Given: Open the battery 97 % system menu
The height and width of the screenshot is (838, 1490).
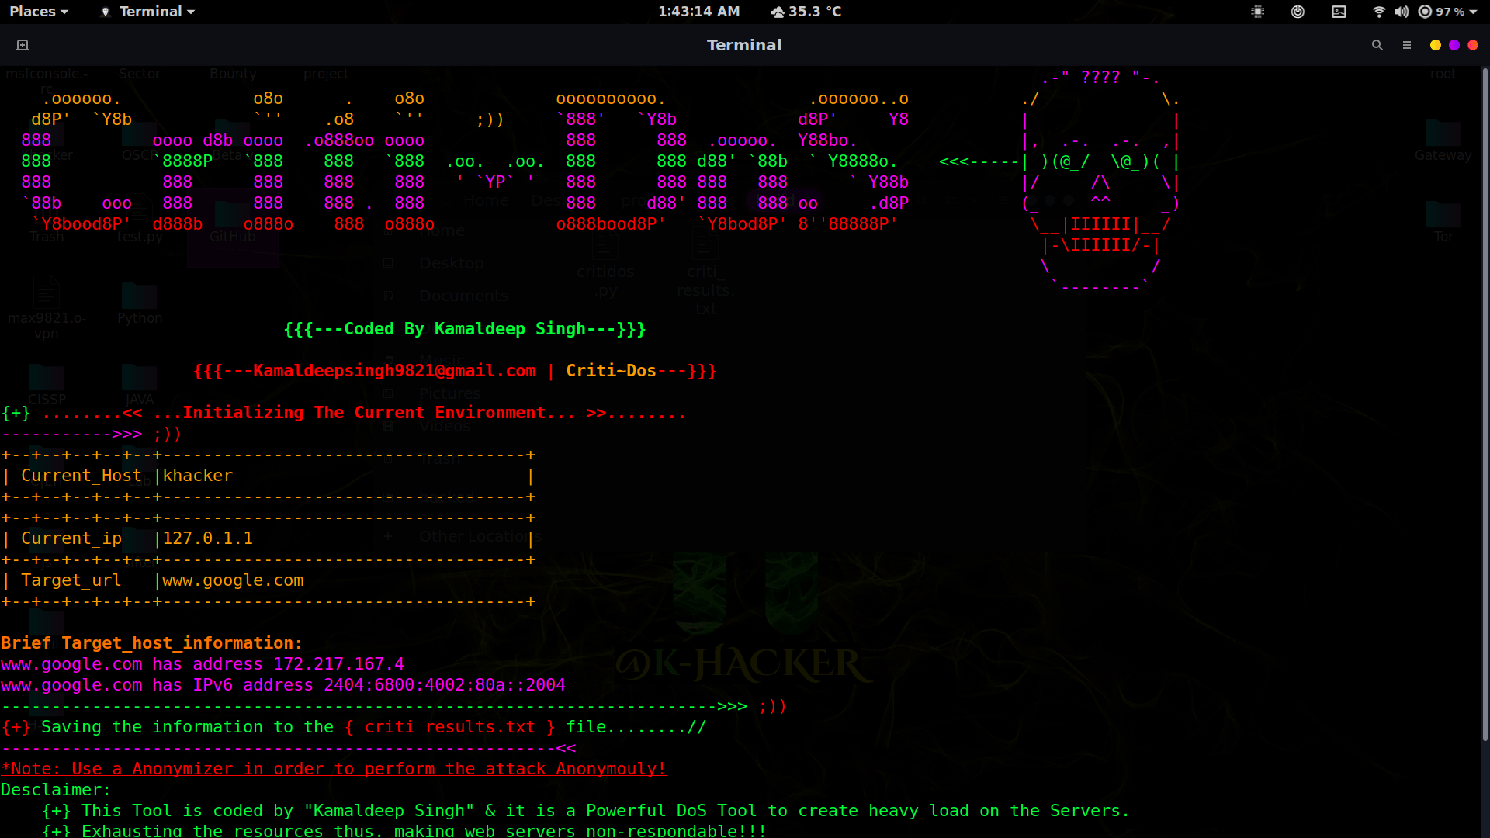Looking at the screenshot, I should pyautogui.click(x=1448, y=12).
